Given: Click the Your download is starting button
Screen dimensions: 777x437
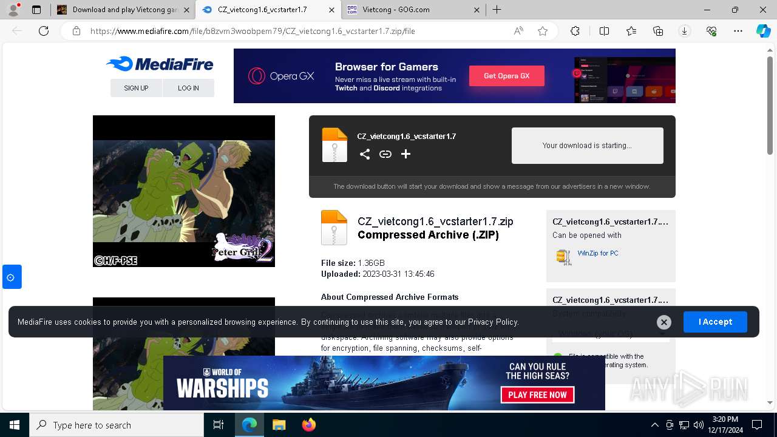Looking at the screenshot, I should pyautogui.click(x=588, y=146).
